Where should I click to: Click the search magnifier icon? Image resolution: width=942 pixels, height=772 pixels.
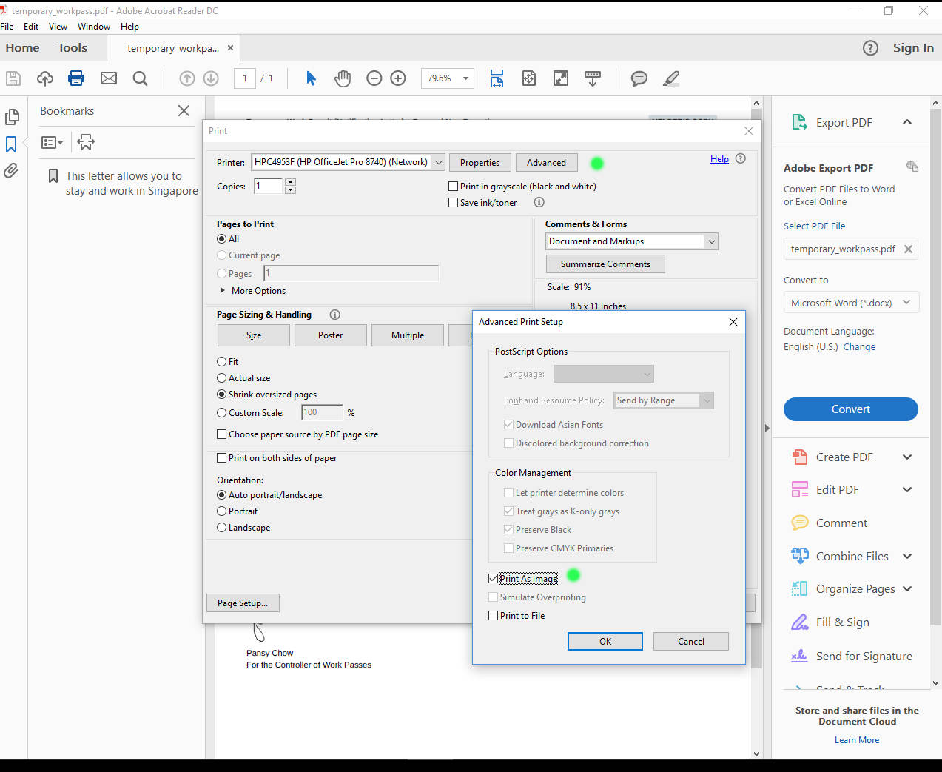click(x=140, y=78)
